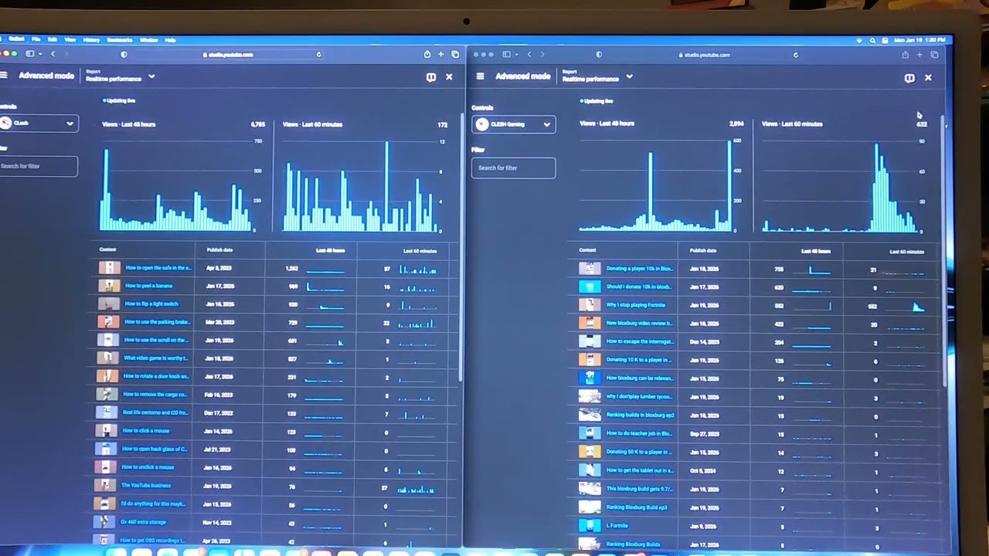989x556 pixels.
Task: Open View menu in menu bar
Action: coord(70,39)
